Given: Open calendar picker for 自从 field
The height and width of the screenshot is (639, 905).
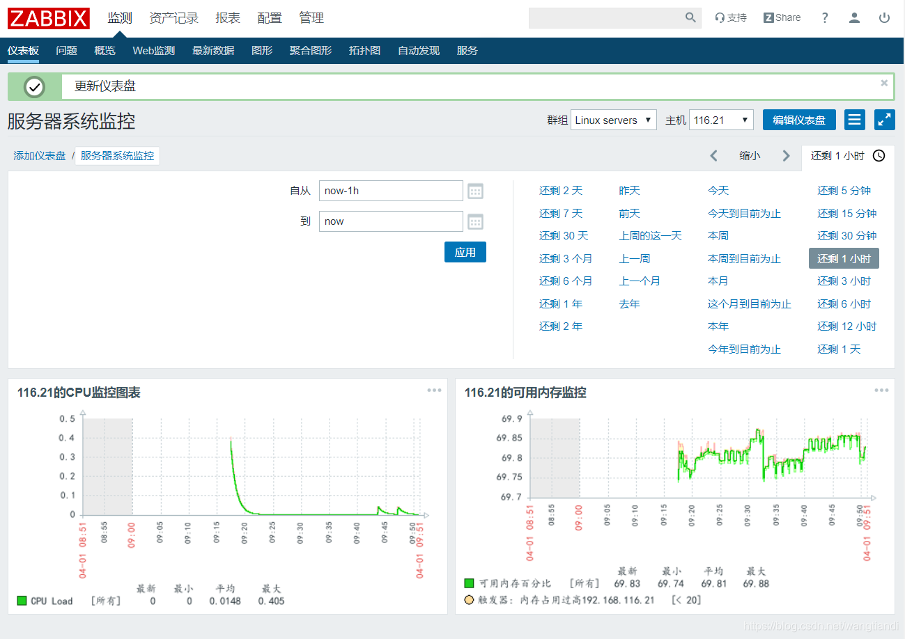Looking at the screenshot, I should coord(475,191).
